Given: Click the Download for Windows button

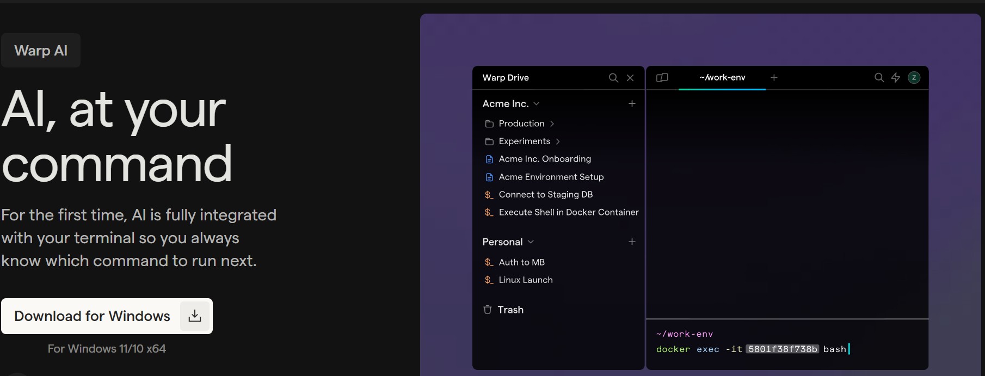Looking at the screenshot, I should click(107, 316).
